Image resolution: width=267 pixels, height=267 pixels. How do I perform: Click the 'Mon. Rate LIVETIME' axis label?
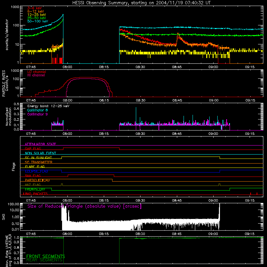(7, 251)
